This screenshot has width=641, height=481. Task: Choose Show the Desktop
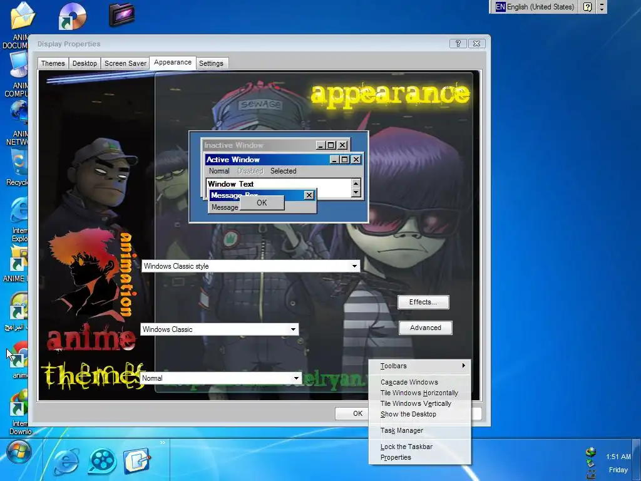tap(420, 414)
